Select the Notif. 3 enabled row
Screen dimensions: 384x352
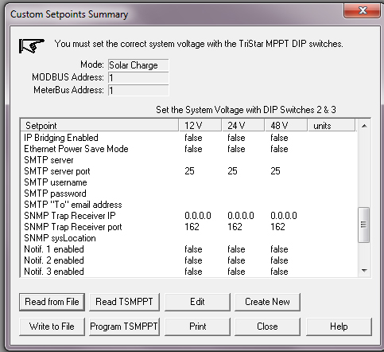coord(188,272)
